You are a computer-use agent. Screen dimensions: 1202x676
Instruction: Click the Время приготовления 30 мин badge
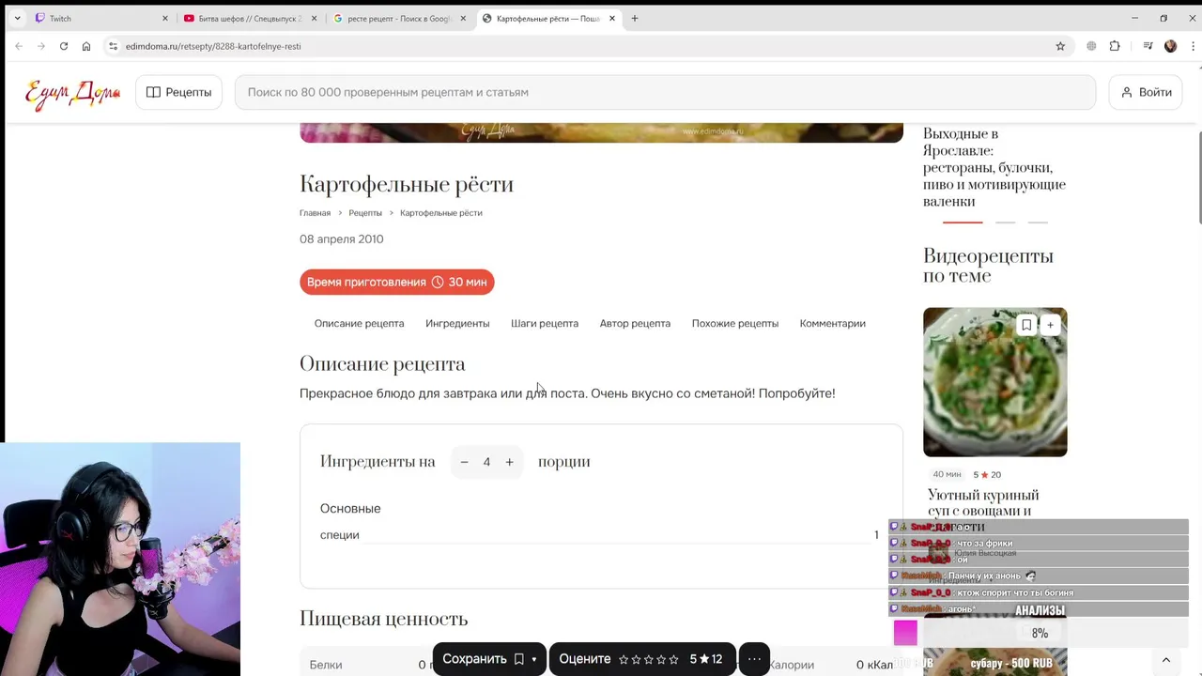coord(396,282)
